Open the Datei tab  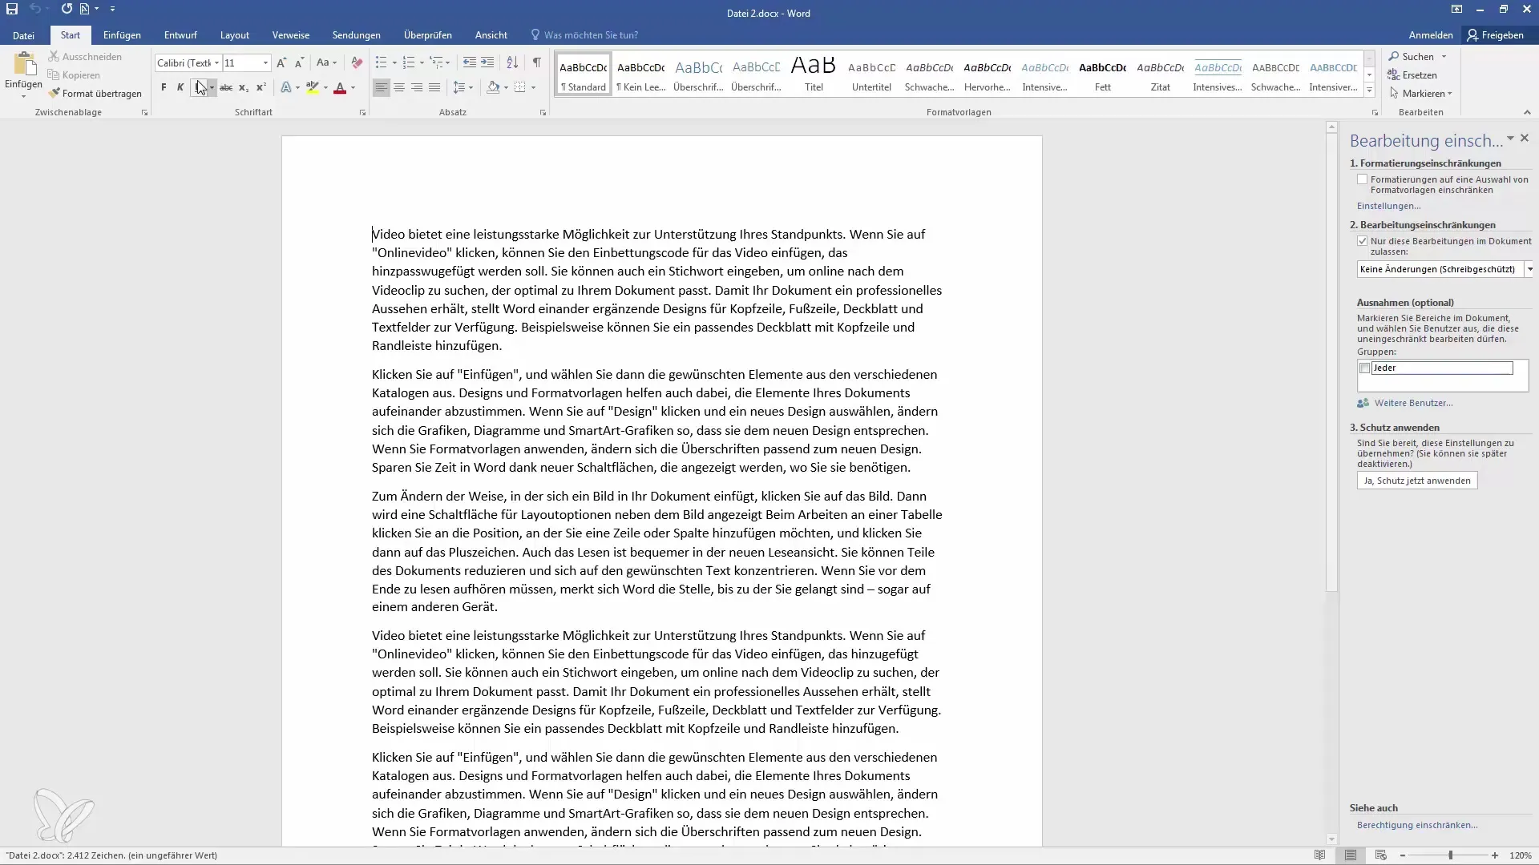(23, 35)
